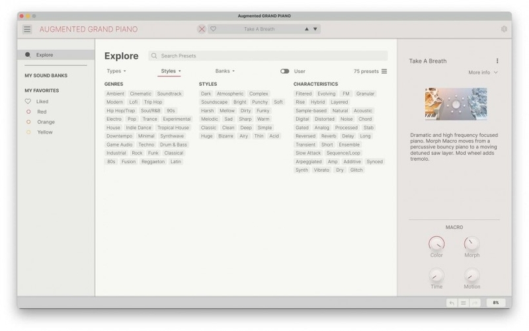
Task: Click the Color macro knob
Action: click(436, 244)
